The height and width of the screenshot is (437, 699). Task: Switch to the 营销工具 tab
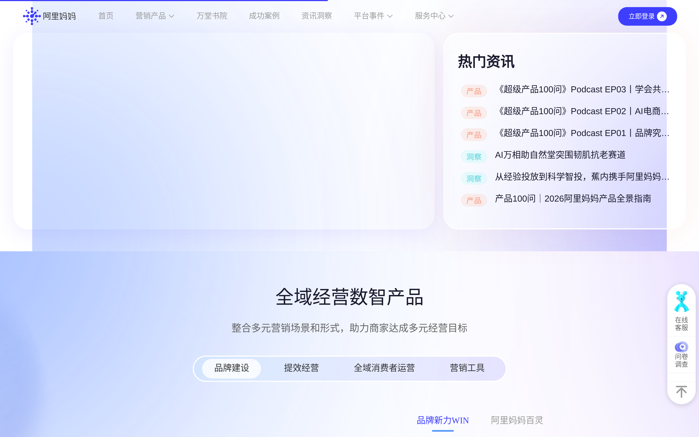pyautogui.click(x=467, y=368)
